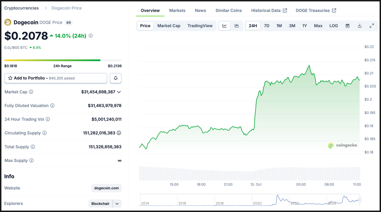Download chart data icon
The height and width of the screenshot is (212, 381).
(x=360, y=26)
